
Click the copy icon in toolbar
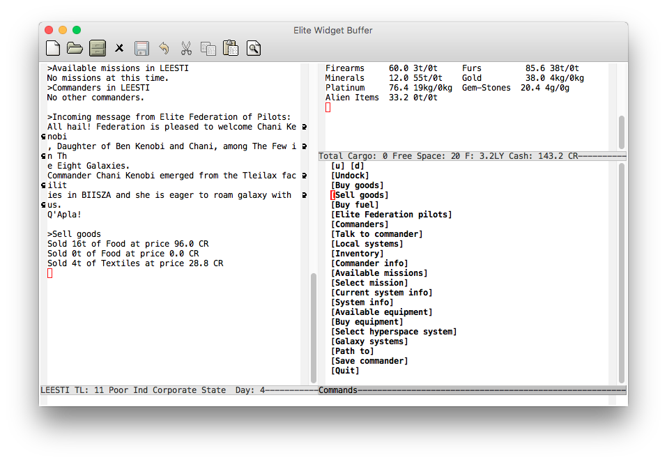tap(208, 48)
